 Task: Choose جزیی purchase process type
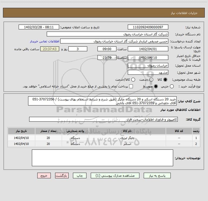tap(172, 86)
